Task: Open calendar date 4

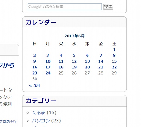Action: 61,56
